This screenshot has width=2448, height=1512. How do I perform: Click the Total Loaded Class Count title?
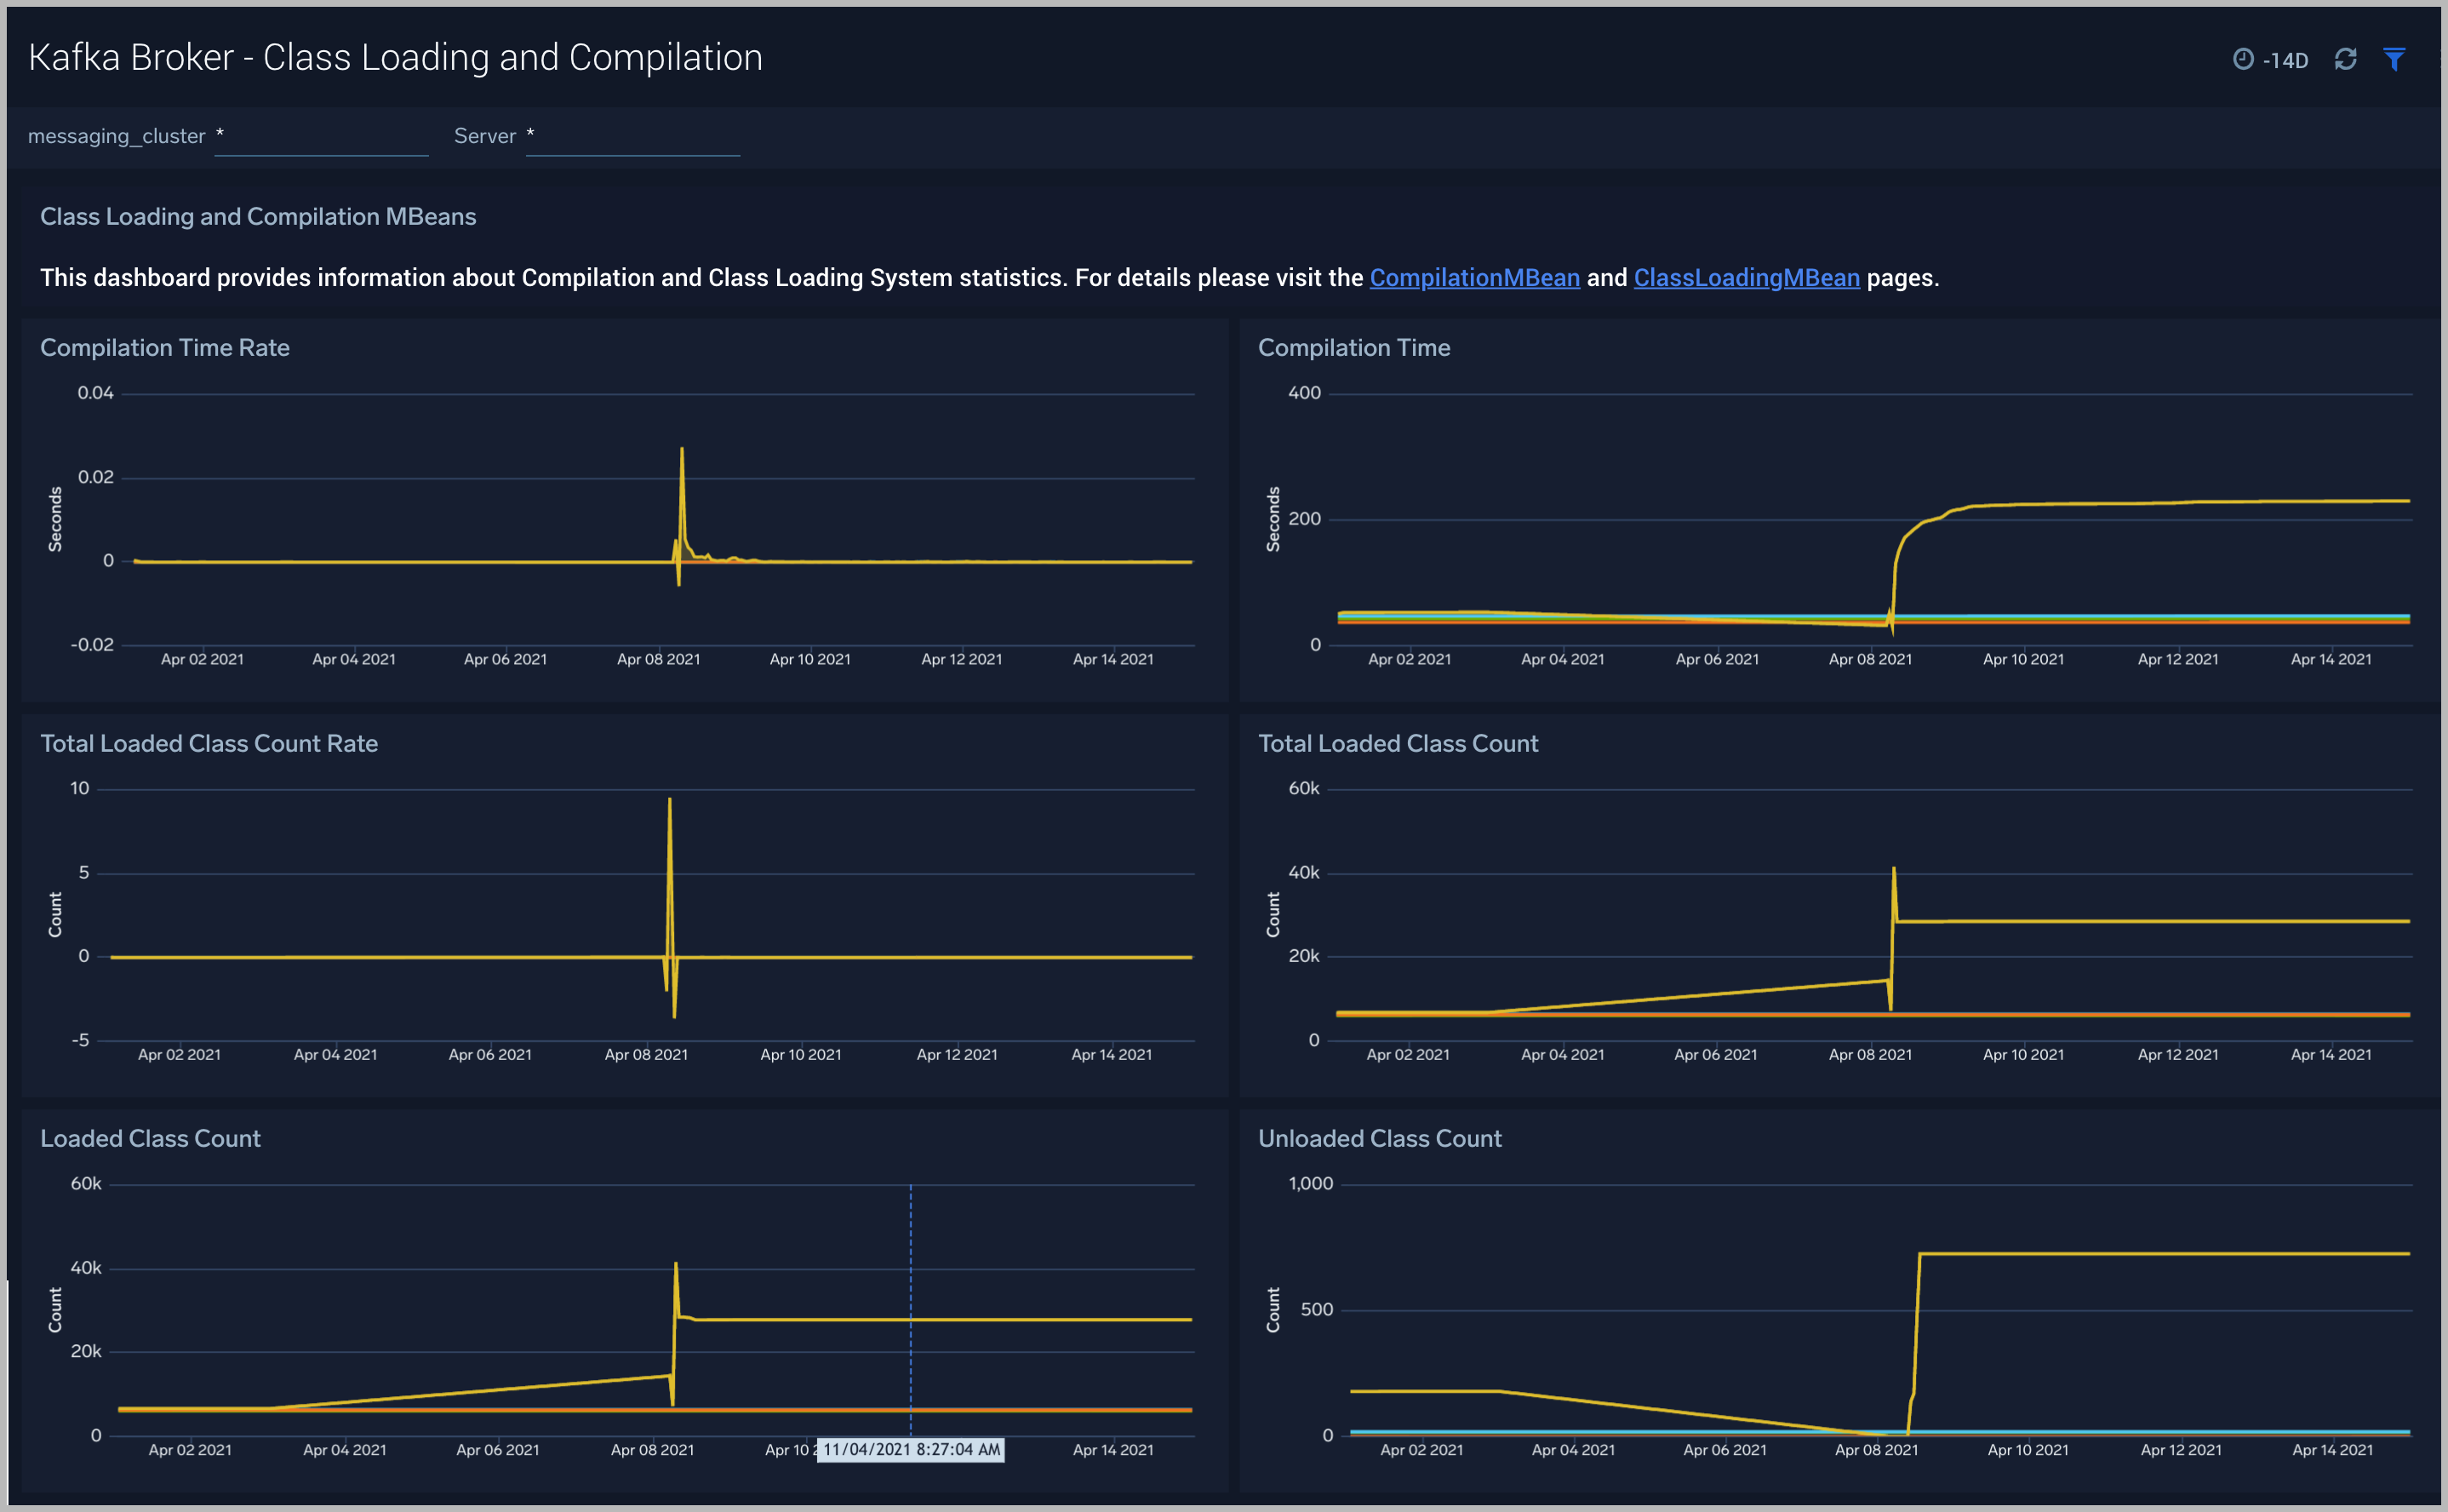pyautogui.click(x=1398, y=744)
